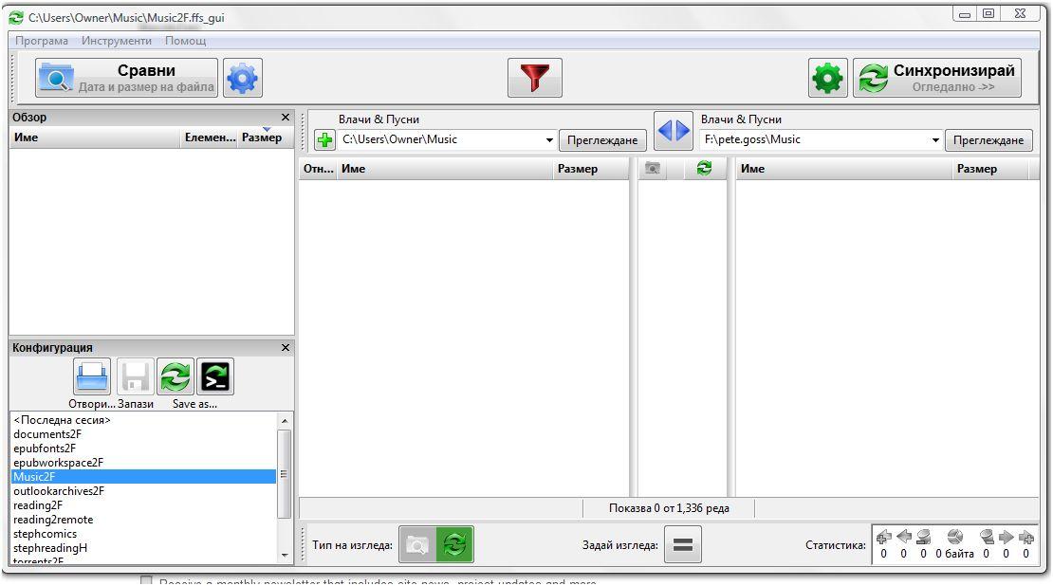This screenshot has height=586, width=1053.
Task: Click the Синхронизирай synchronize button
Action: [x=937, y=78]
